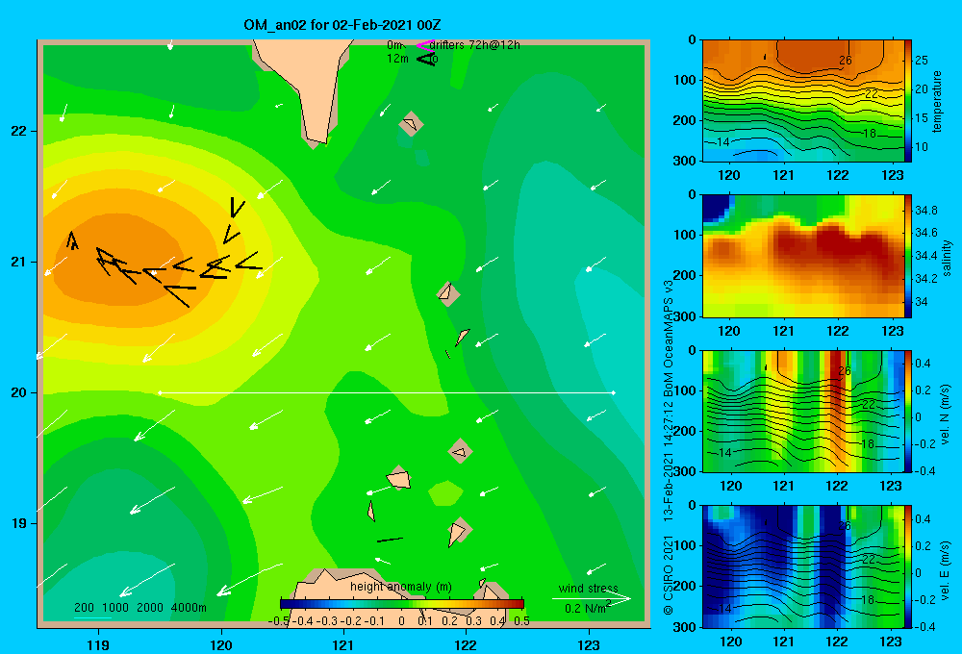
Task: Click the 'drifters 72h@12h' legend text
Action: 475,45
